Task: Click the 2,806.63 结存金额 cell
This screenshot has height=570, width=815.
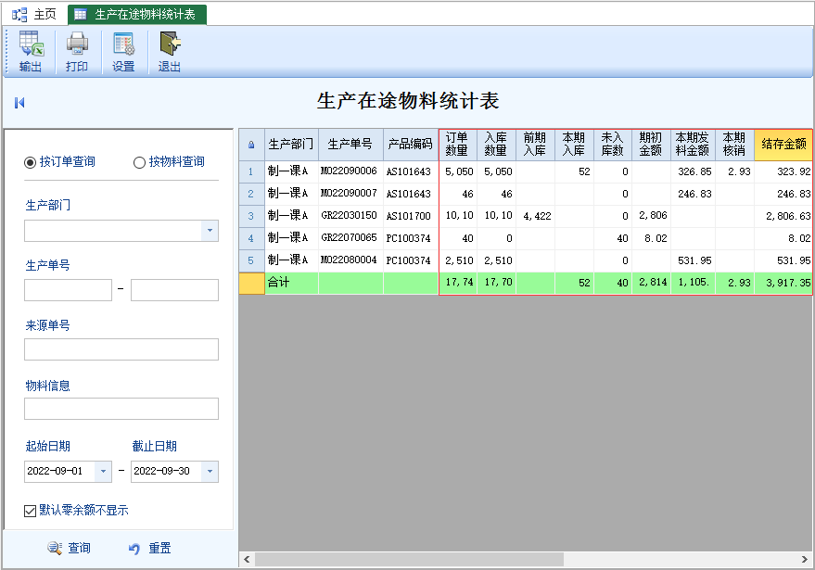Action: click(783, 216)
